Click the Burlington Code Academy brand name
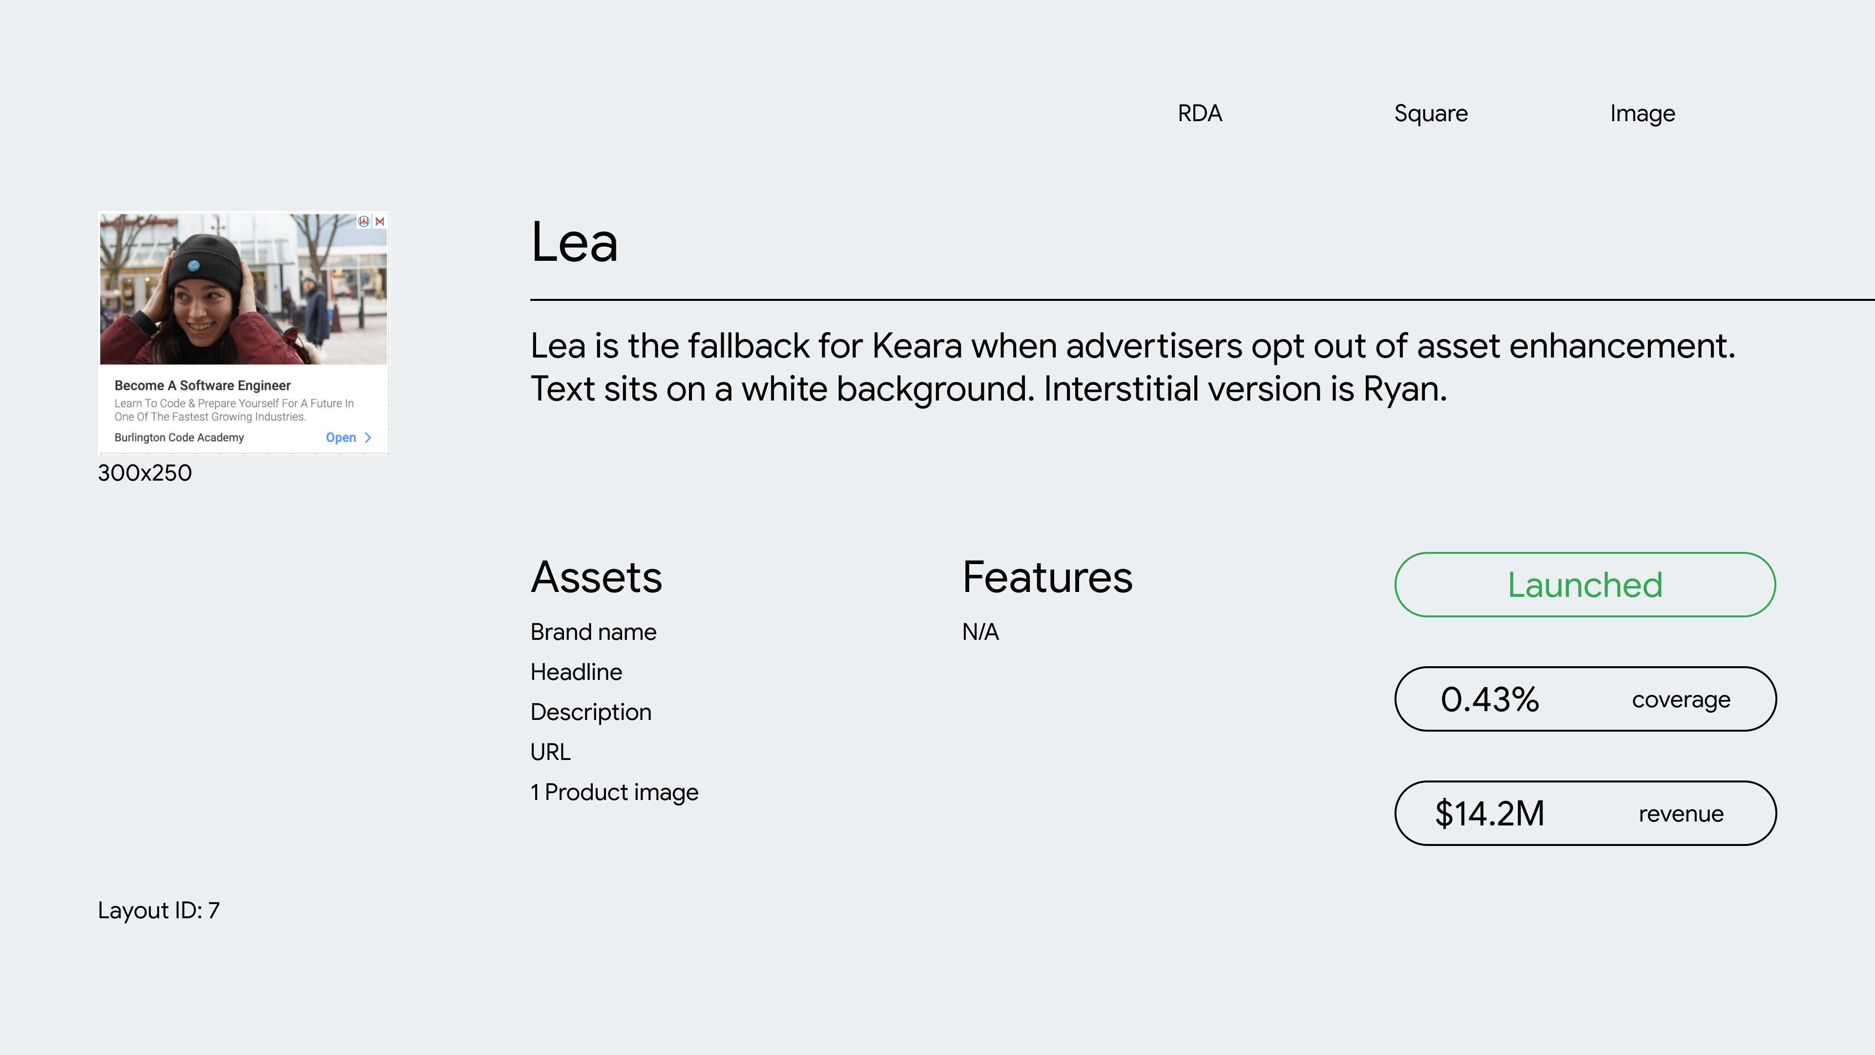The image size is (1875, 1055). coord(179,438)
